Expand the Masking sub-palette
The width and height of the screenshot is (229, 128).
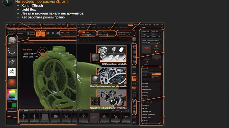(145, 93)
